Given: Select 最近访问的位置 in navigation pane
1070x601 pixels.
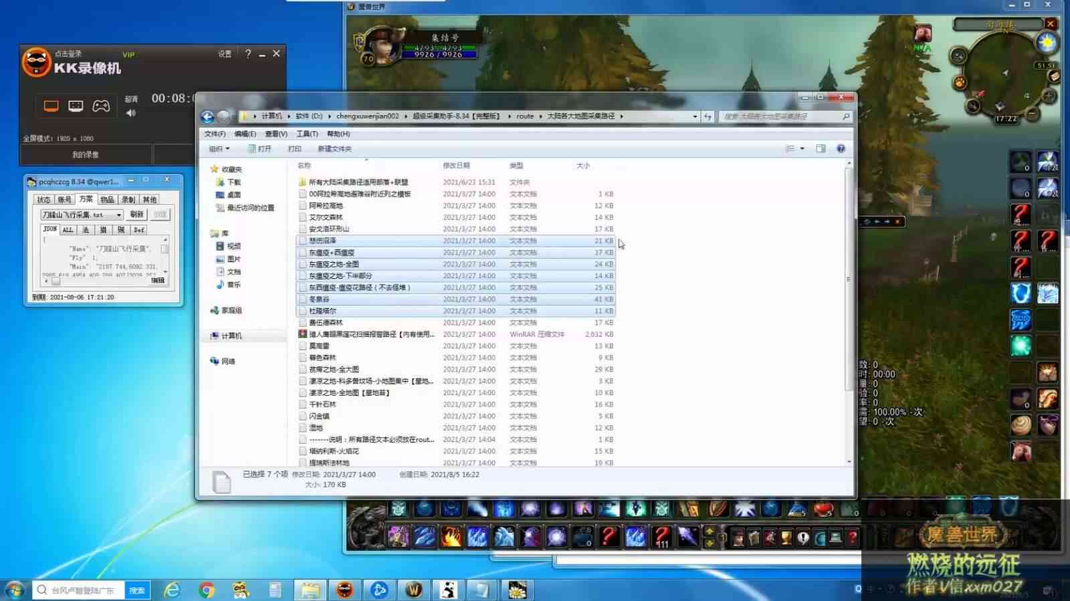Looking at the screenshot, I should [245, 208].
